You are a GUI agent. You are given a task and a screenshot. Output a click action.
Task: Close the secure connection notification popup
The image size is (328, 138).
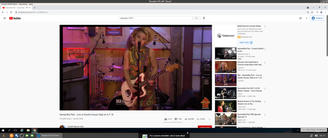[187, 133]
